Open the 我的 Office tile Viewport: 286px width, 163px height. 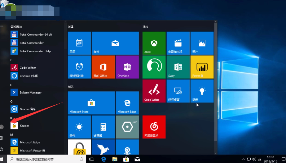pos(103,67)
